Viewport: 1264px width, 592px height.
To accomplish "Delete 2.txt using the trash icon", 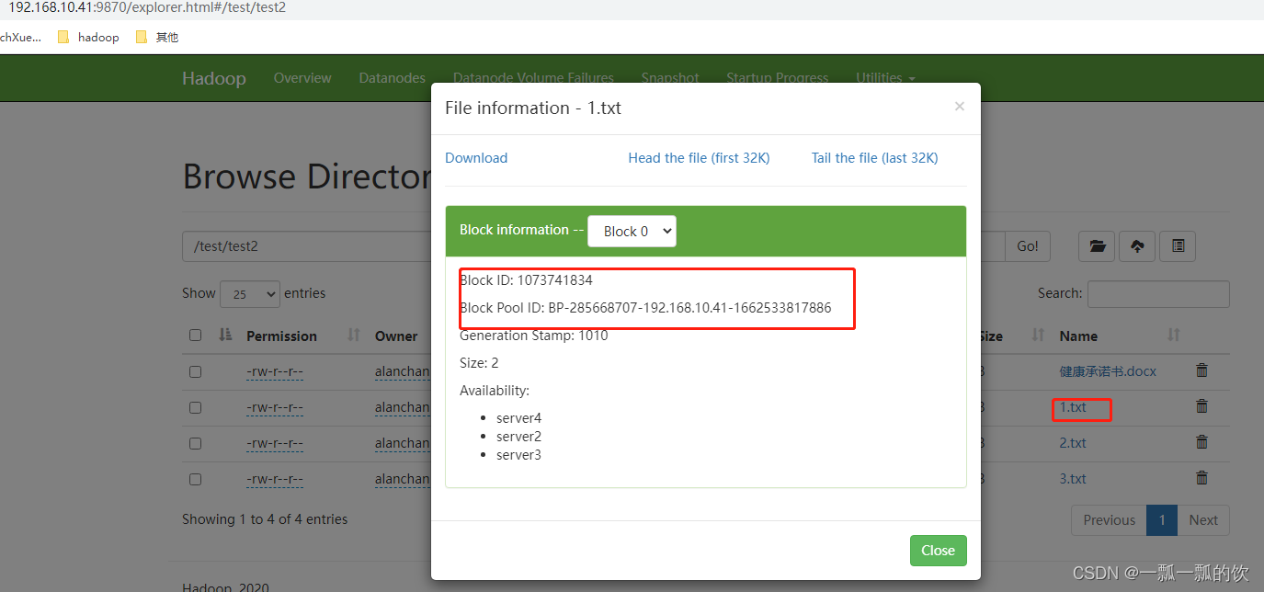I will coord(1201,442).
